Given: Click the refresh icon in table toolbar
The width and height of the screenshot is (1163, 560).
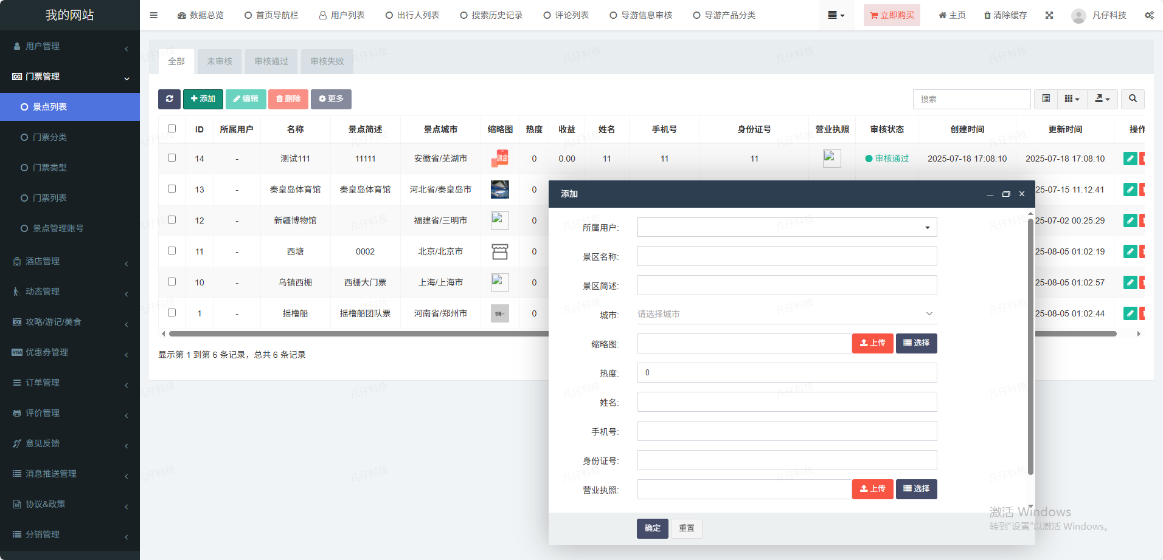Looking at the screenshot, I should coord(169,99).
